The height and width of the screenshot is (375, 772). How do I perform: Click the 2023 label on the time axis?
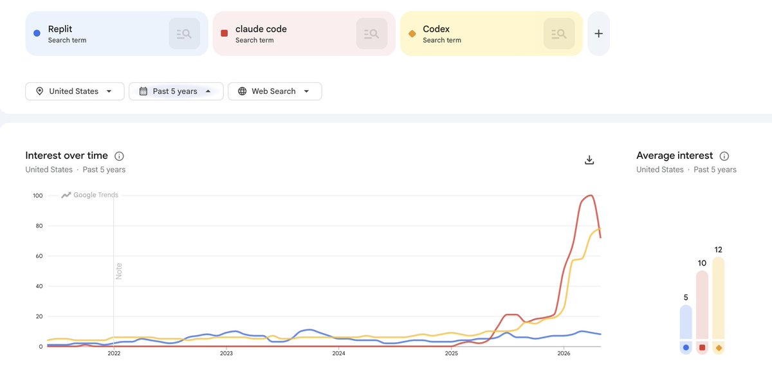tap(226, 353)
